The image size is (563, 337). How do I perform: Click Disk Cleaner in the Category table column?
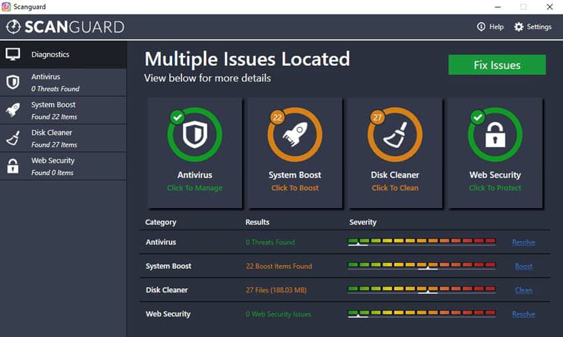tap(167, 289)
